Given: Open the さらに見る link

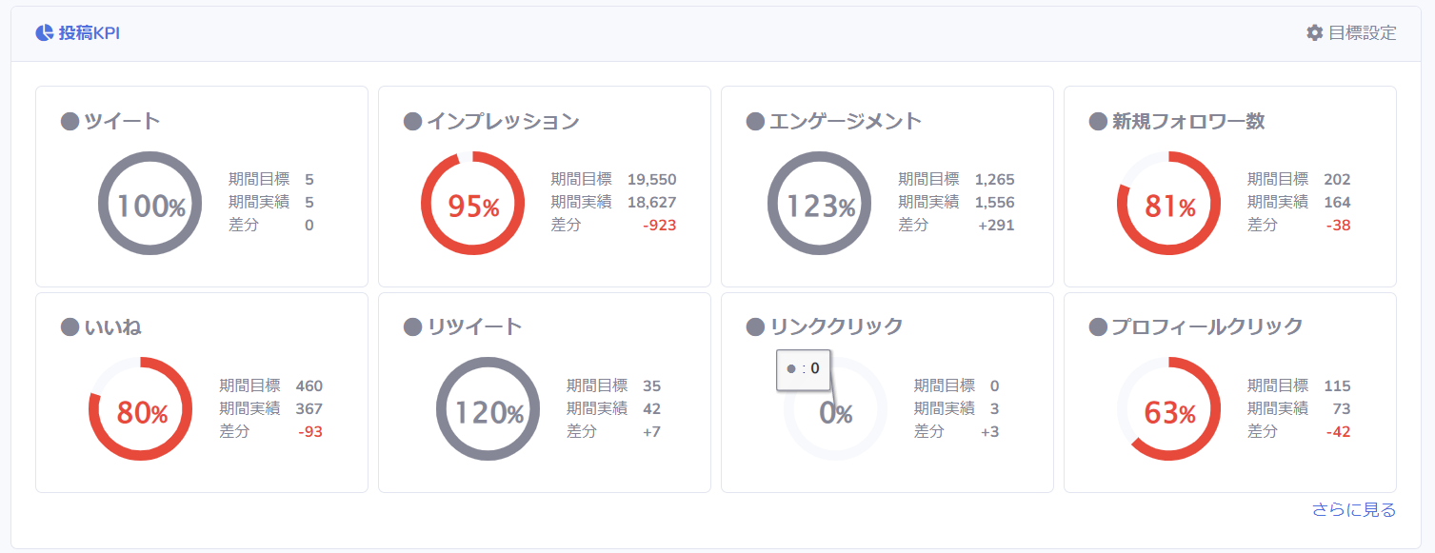Looking at the screenshot, I should pos(1353,510).
